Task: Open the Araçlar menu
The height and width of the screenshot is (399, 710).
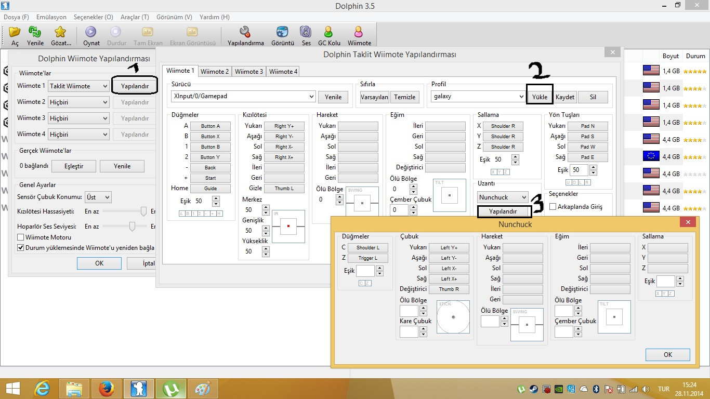Action: 135,17
